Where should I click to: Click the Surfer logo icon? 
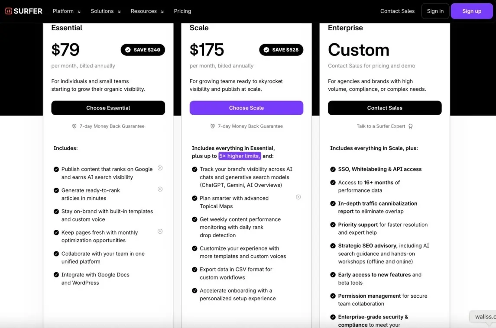9,11
